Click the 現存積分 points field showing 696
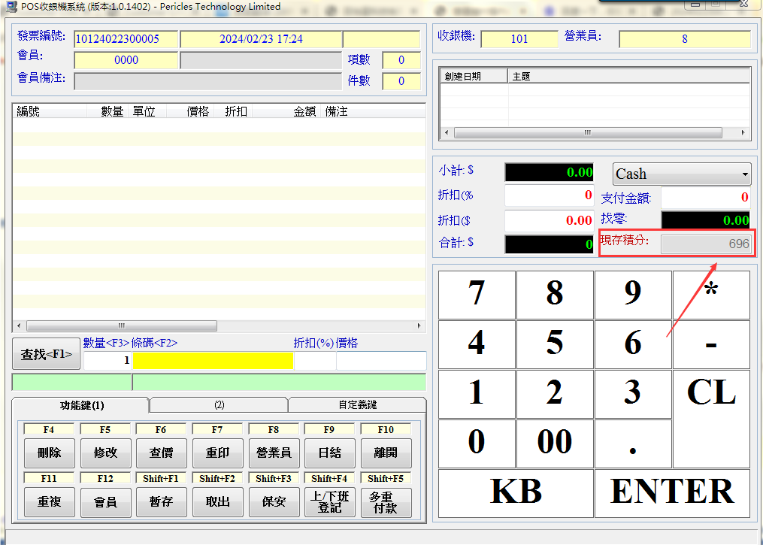Viewport: 763px width, 545px height. point(705,244)
